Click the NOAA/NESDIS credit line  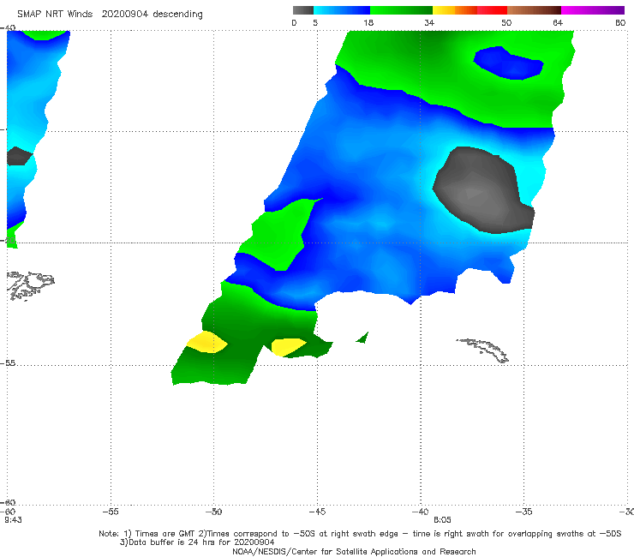pyautogui.click(x=354, y=551)
